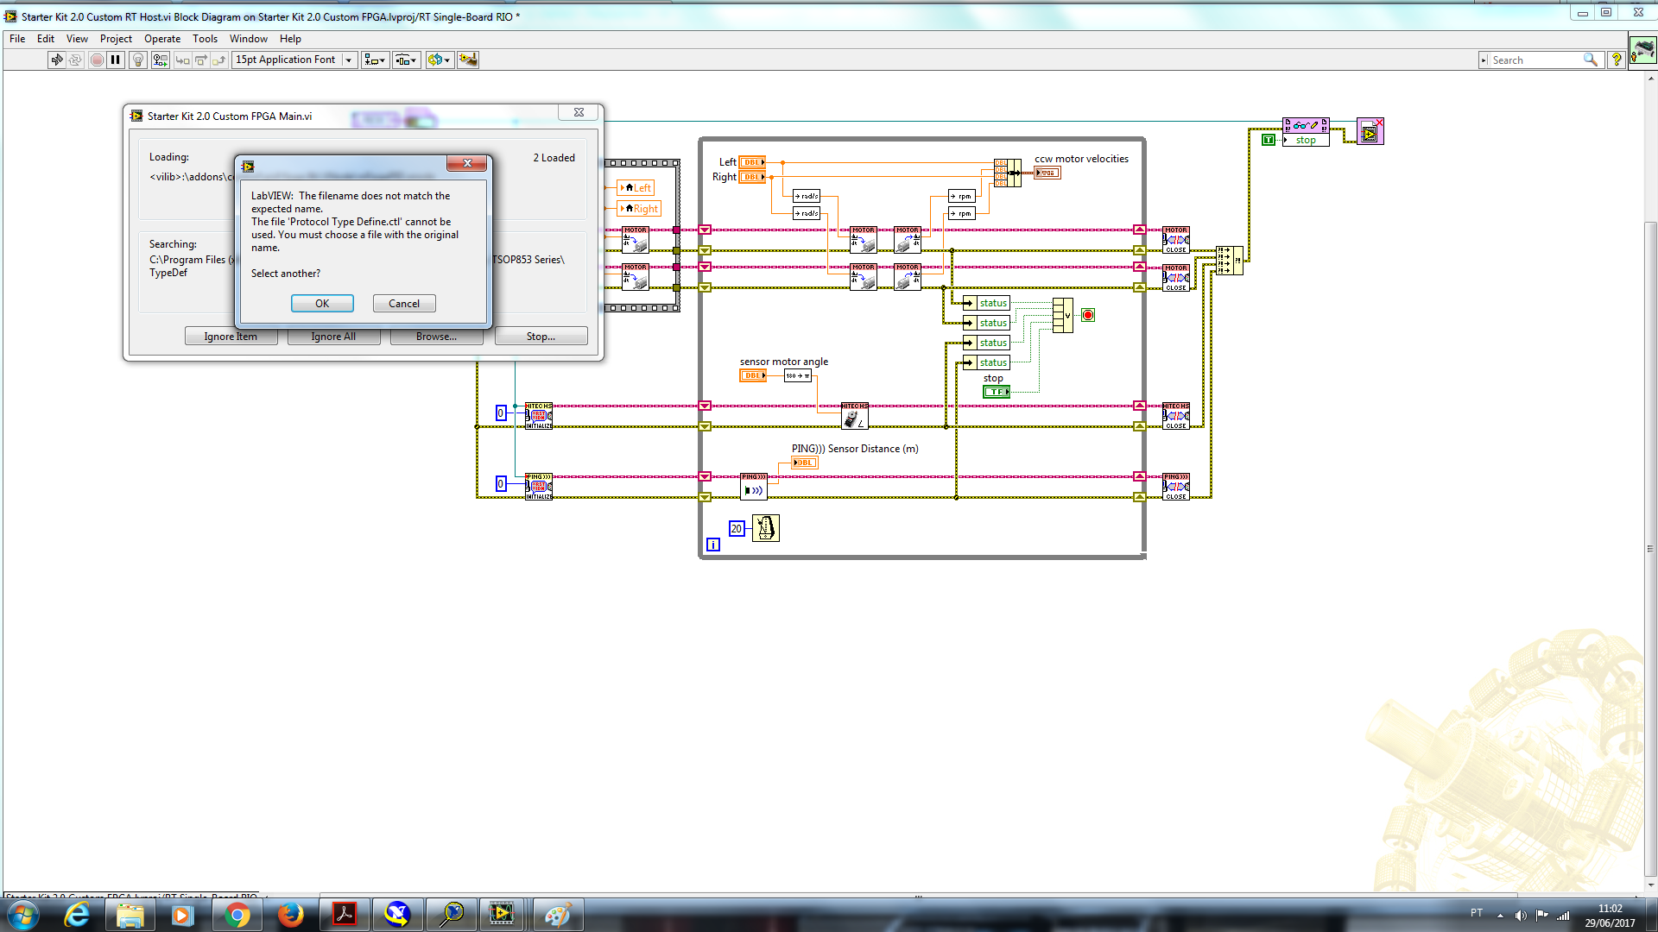Open the View menu
Image resolution: width=1658 pixels, height=932 pixels.
[x=77, y=39]
